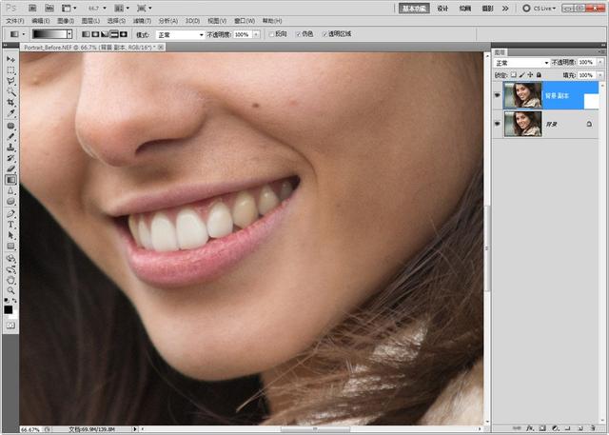Open the 图层(L) menu
The width and height of the screenshot is (609, 435).
pos(90,21)
